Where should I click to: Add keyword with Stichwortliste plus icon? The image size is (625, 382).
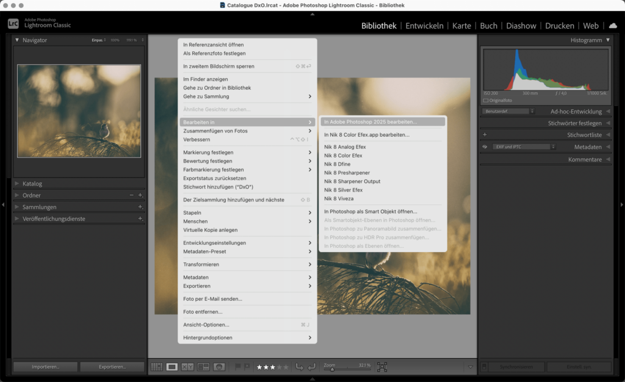[x=485, y=135]
